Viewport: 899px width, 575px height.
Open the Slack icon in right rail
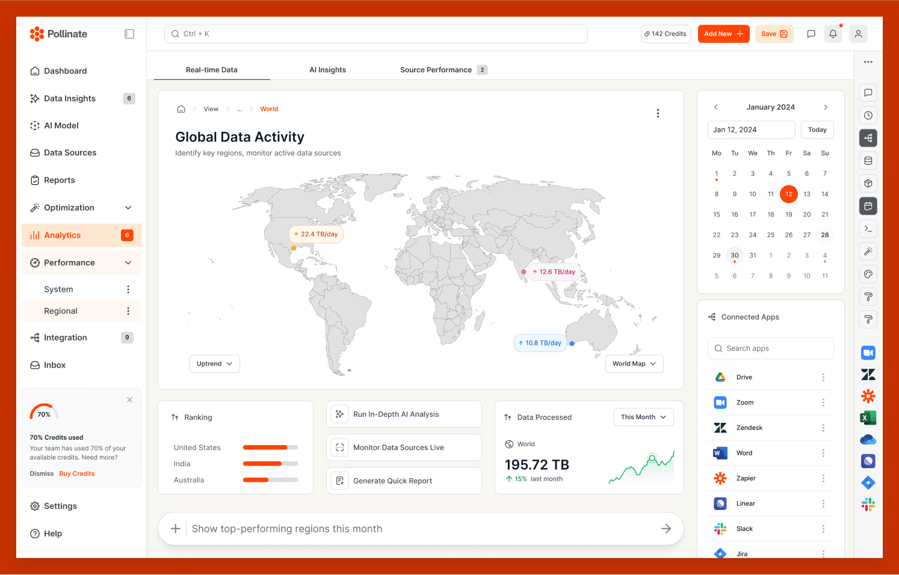[x=868, y=505]
